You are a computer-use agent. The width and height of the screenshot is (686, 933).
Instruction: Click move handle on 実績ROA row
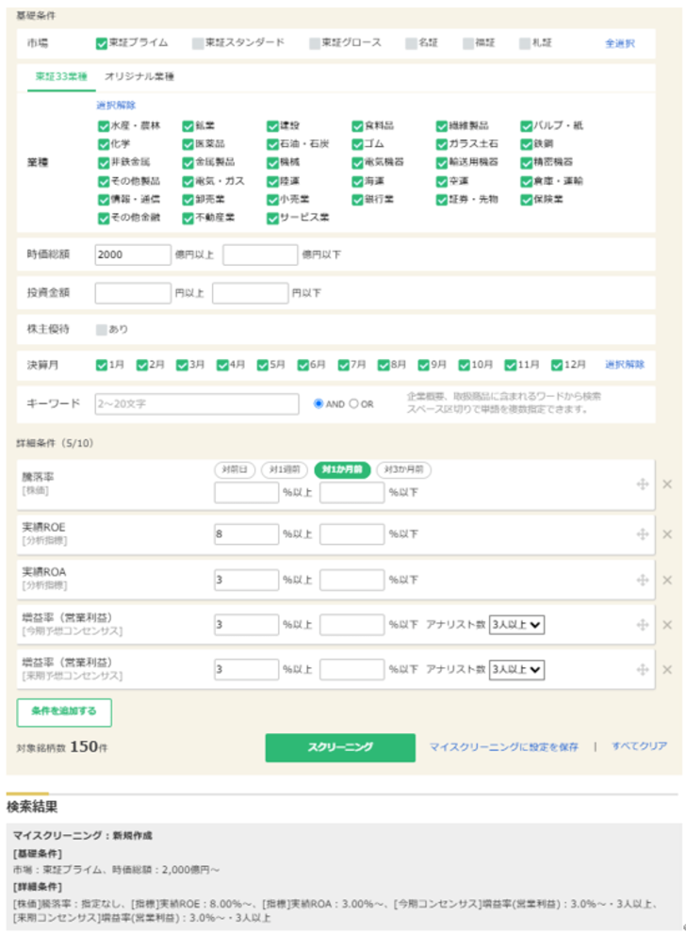point(643,580)
